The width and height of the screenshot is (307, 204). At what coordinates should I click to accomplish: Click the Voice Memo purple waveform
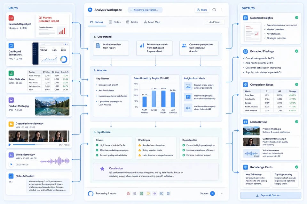(55, 161)
